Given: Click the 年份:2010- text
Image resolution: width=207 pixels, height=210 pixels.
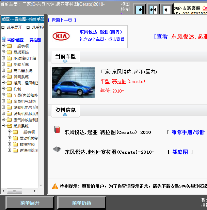Looking at the screenshot, I should 112,91.
